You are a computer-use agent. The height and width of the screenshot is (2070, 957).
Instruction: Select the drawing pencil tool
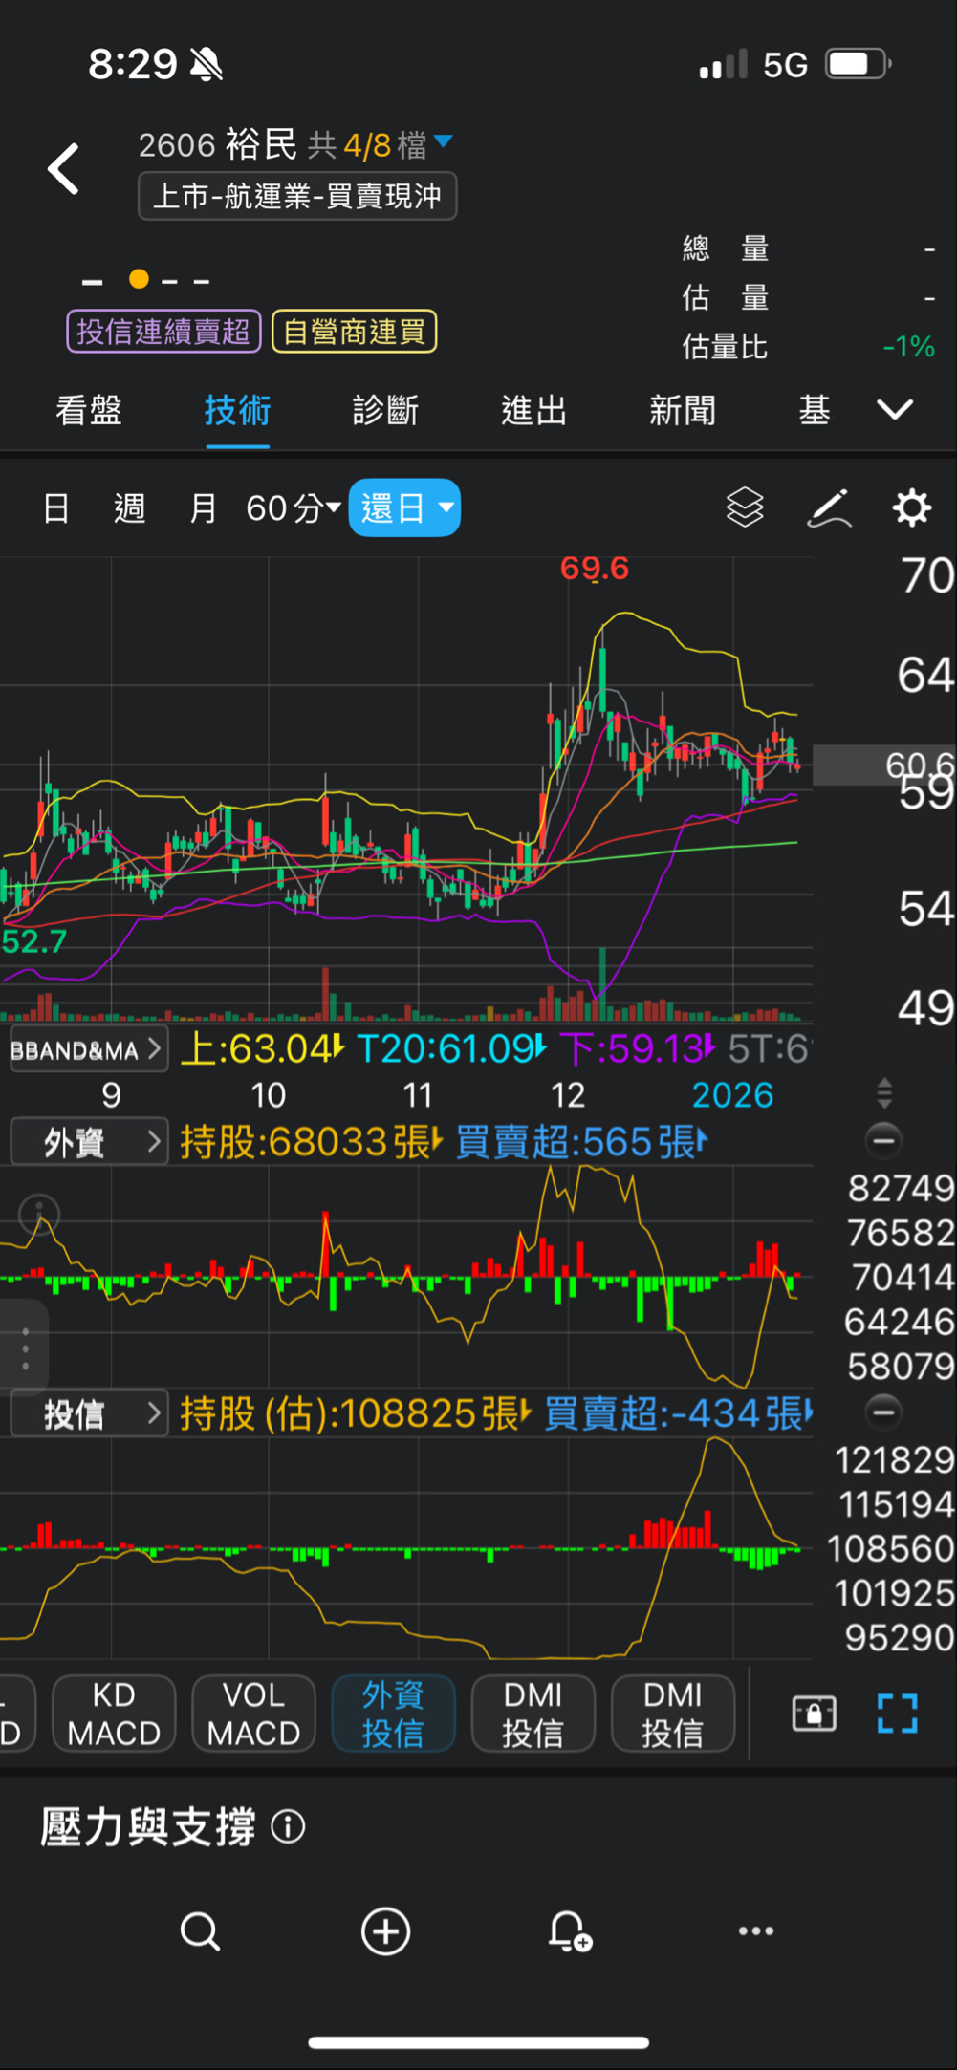[829, 507]
